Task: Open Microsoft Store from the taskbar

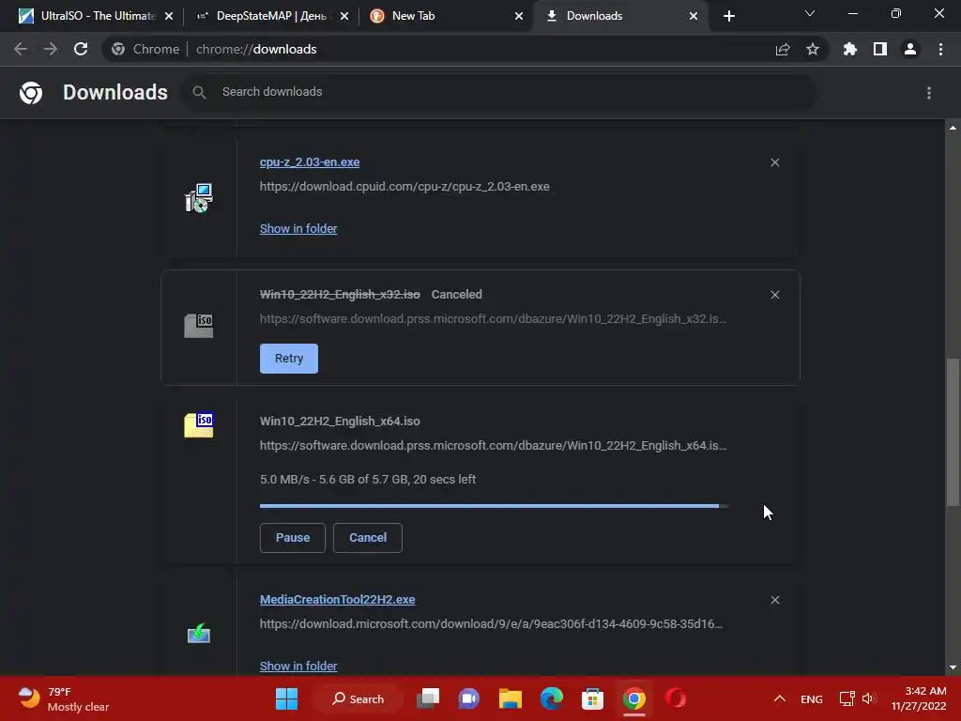Action: click(593, 698)
